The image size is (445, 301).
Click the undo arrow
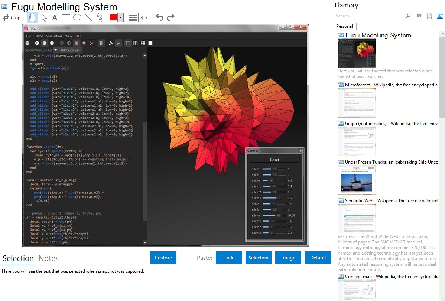[x=159, y=17]
